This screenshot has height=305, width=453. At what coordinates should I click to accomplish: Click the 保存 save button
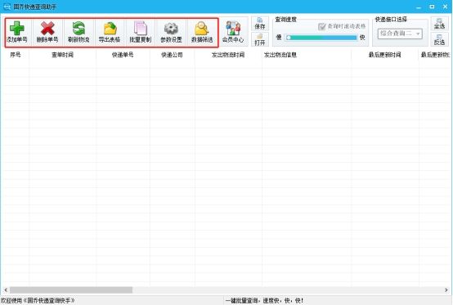[260, 24]
